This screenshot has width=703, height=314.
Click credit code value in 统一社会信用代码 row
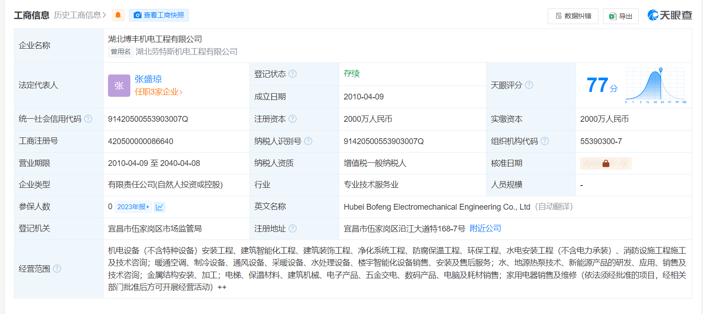148,119
